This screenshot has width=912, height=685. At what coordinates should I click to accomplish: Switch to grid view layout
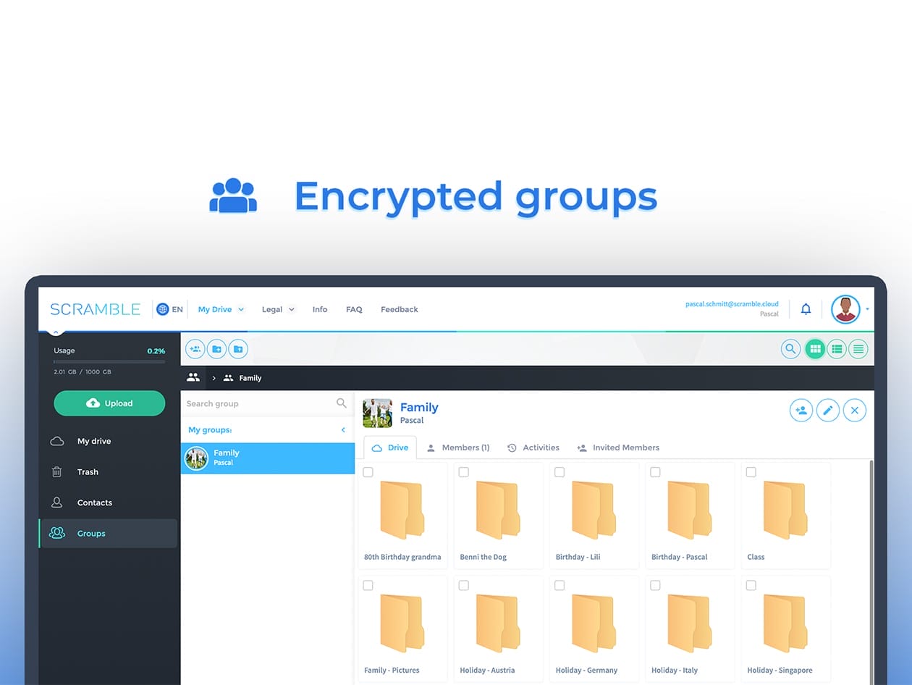coord(815,349)
